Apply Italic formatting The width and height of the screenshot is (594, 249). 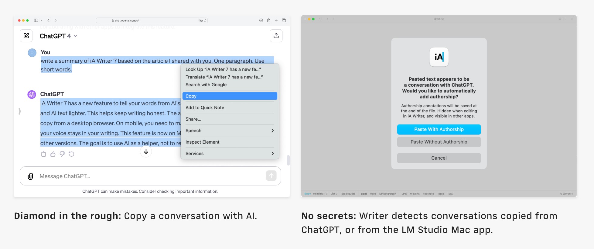(x=373, y=194)
